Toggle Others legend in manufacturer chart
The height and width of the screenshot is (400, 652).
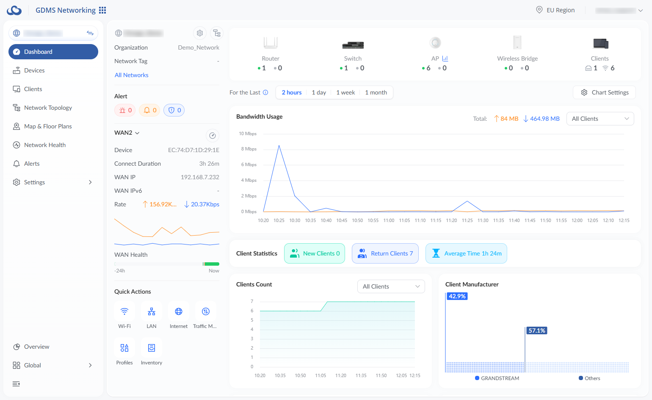[x=589, y=378]
